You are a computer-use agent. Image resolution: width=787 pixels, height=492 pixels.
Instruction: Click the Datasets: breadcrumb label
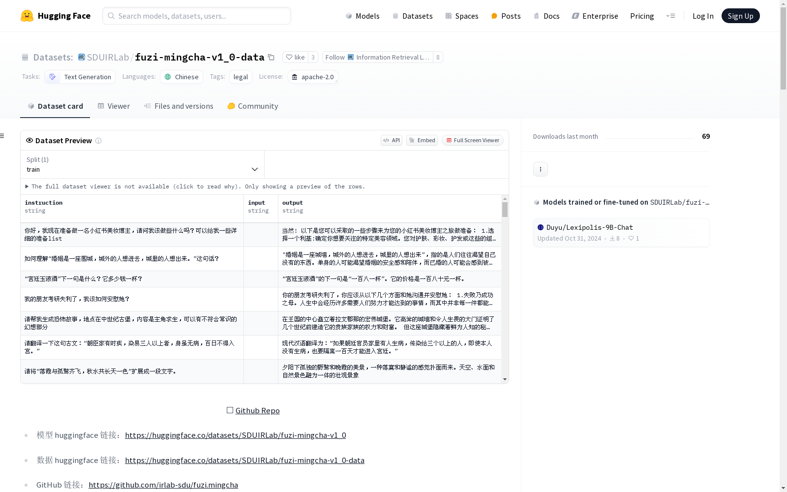(x=53, y=57)
